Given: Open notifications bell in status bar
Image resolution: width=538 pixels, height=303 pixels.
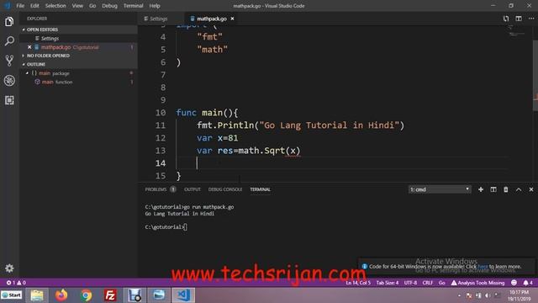Looking at the screenshot, I should point(527,283).
